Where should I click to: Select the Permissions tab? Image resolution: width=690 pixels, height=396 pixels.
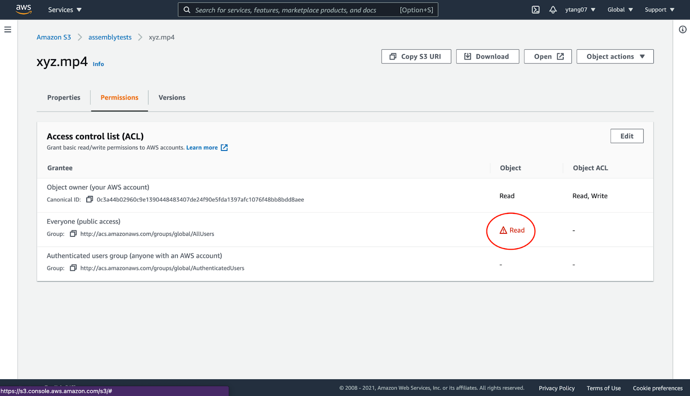[x=119, y=97]
